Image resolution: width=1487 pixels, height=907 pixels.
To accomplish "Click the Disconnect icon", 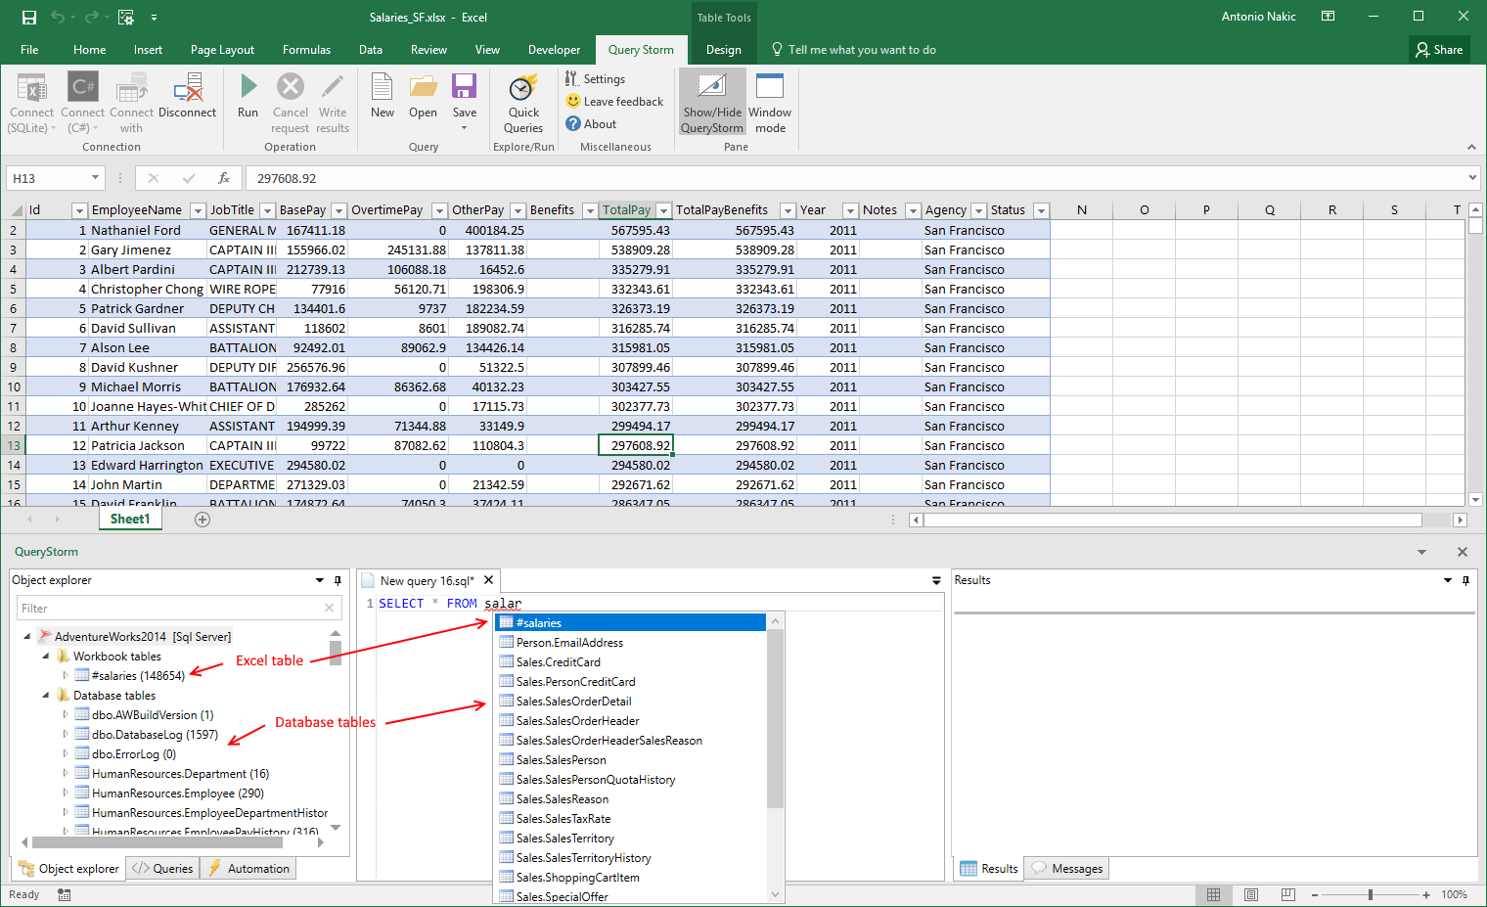I will click(x=187, y=89).
